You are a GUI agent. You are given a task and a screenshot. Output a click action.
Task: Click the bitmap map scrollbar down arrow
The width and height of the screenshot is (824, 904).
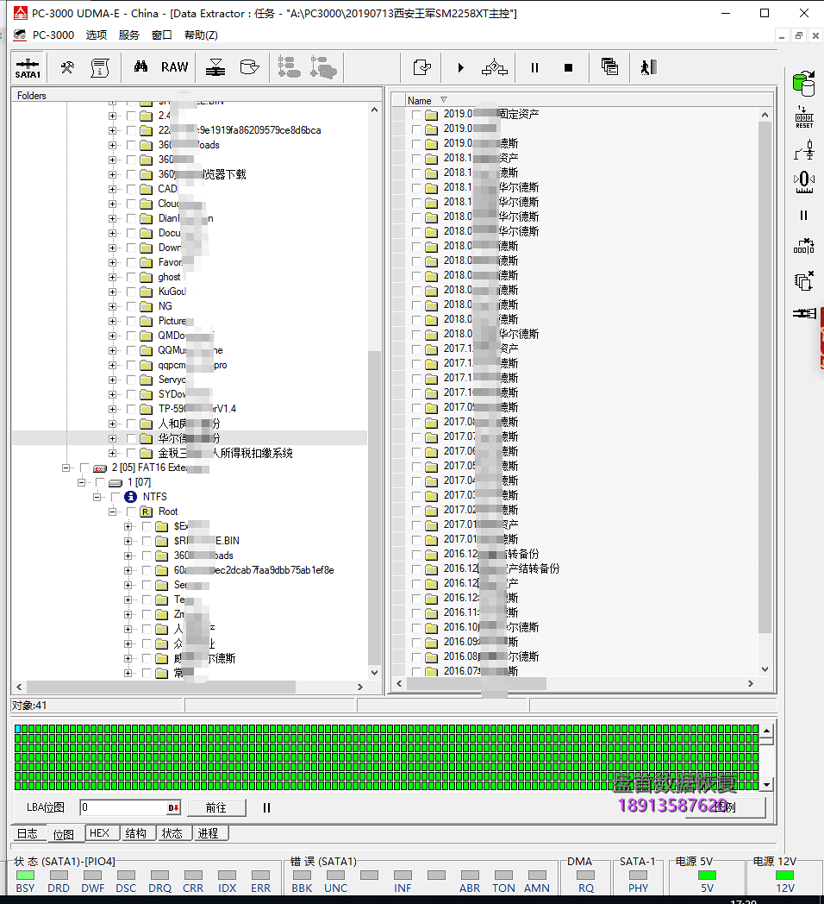[766, 785]
